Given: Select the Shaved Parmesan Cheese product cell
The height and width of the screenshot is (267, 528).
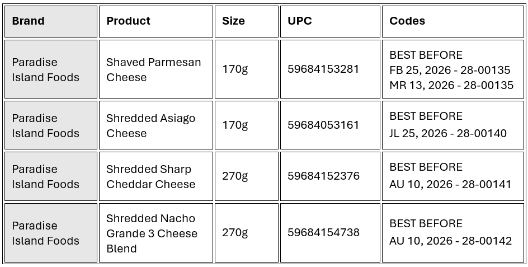Looking at the screenshot, I should click(154, 69).
